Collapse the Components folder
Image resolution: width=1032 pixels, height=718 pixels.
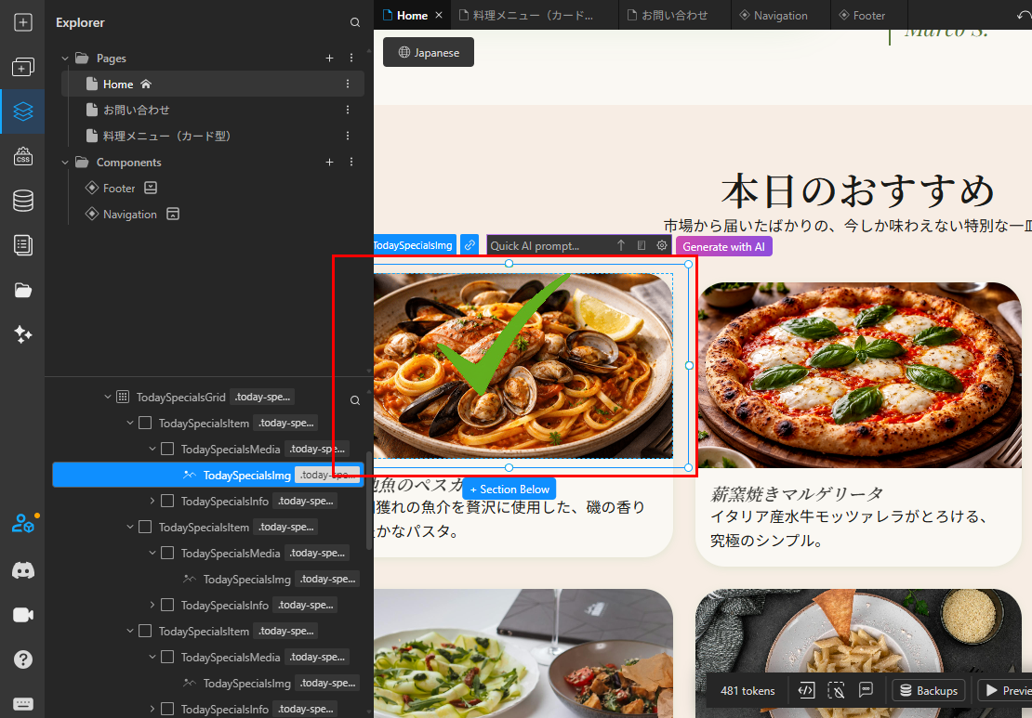(x=65, y=163)
